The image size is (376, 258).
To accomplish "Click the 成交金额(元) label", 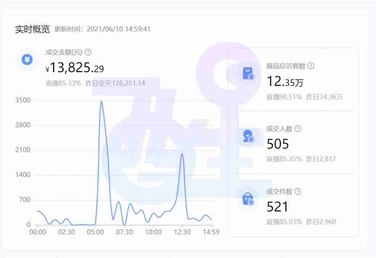I will (64, 52).
